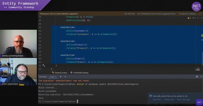Click the Entity<Order>() code on line 50
Image resolution: width=203 pixels, height=106 pixels.
tap(75, 59)
